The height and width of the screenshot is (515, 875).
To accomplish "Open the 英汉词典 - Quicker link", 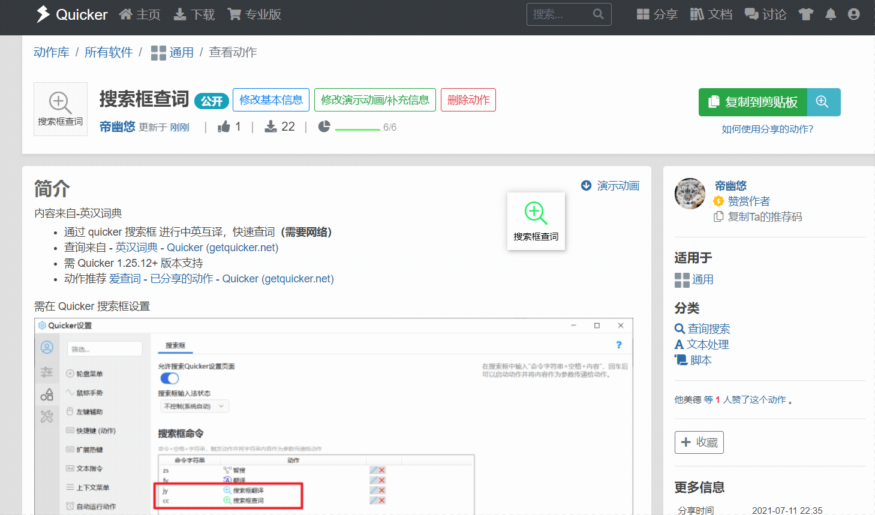I will coord(197,248).
